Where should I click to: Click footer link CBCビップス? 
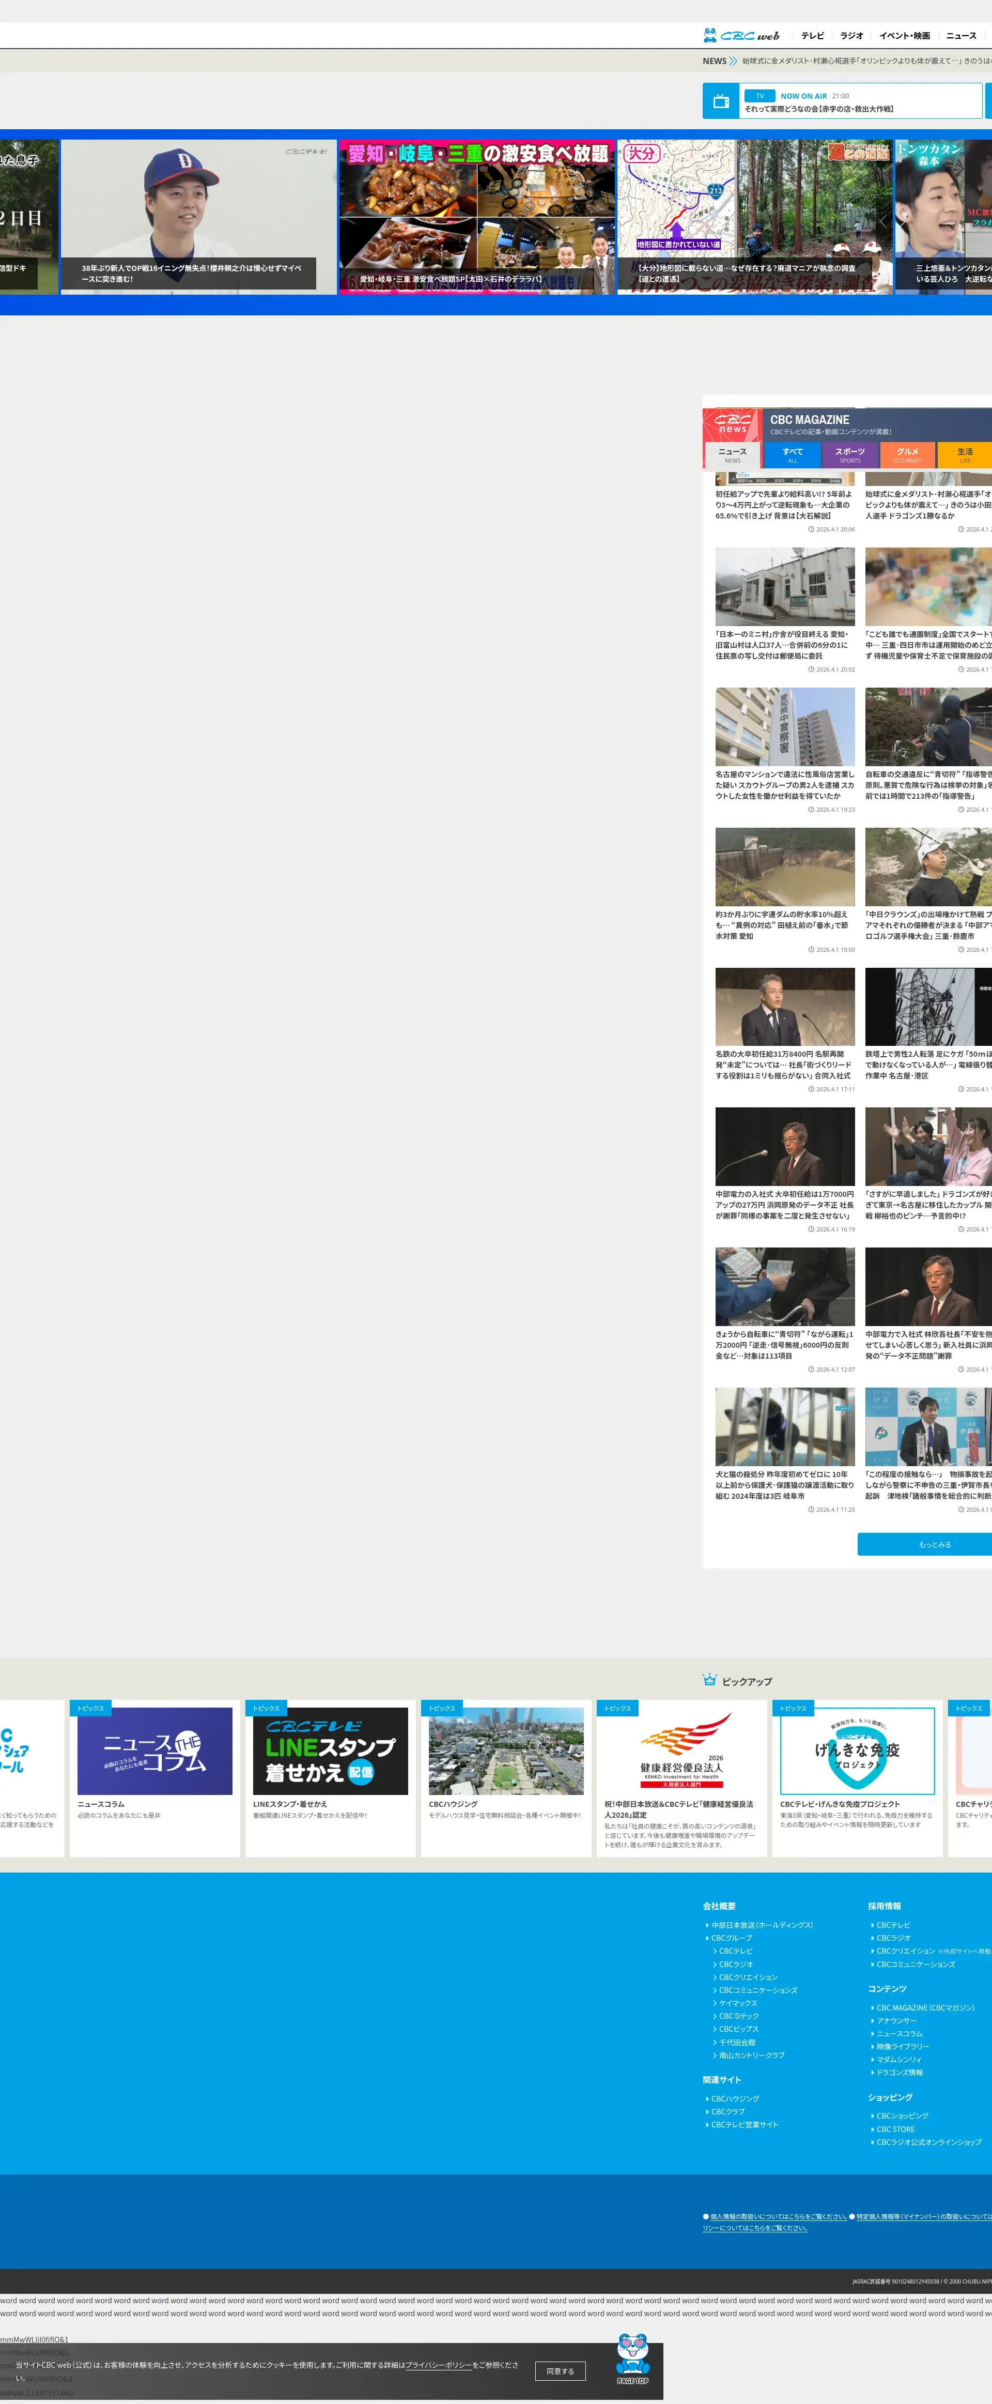tap(738, 2029)
